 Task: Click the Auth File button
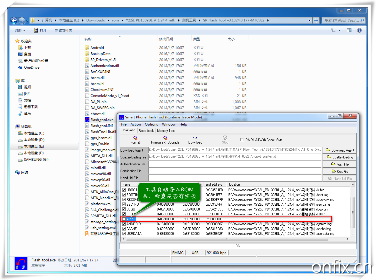point(340,164)
